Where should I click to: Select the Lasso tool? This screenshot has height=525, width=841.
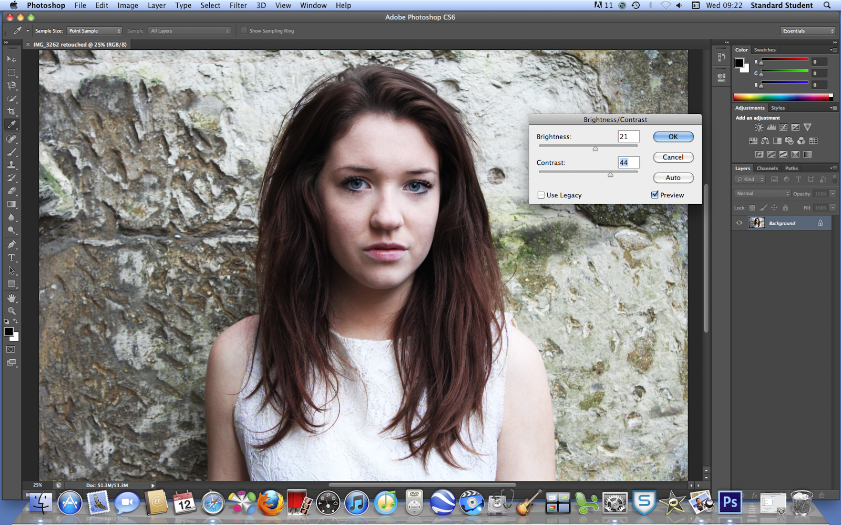click(x=12, y=86)
